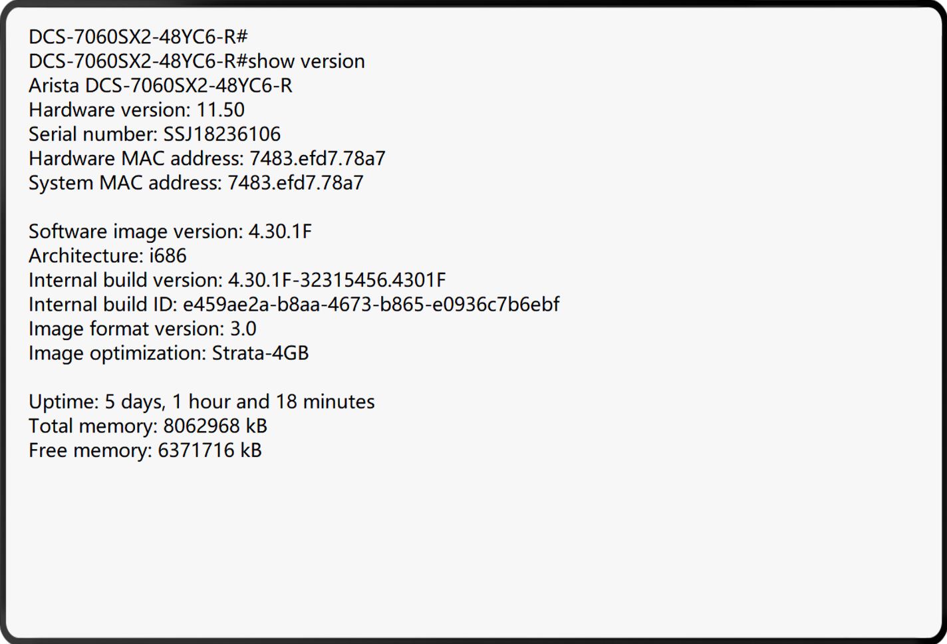Click the software image version 4.30.1F value
The width and height of the screenshot is (947, 644).
pyautogui.click(x=280, y=232)
